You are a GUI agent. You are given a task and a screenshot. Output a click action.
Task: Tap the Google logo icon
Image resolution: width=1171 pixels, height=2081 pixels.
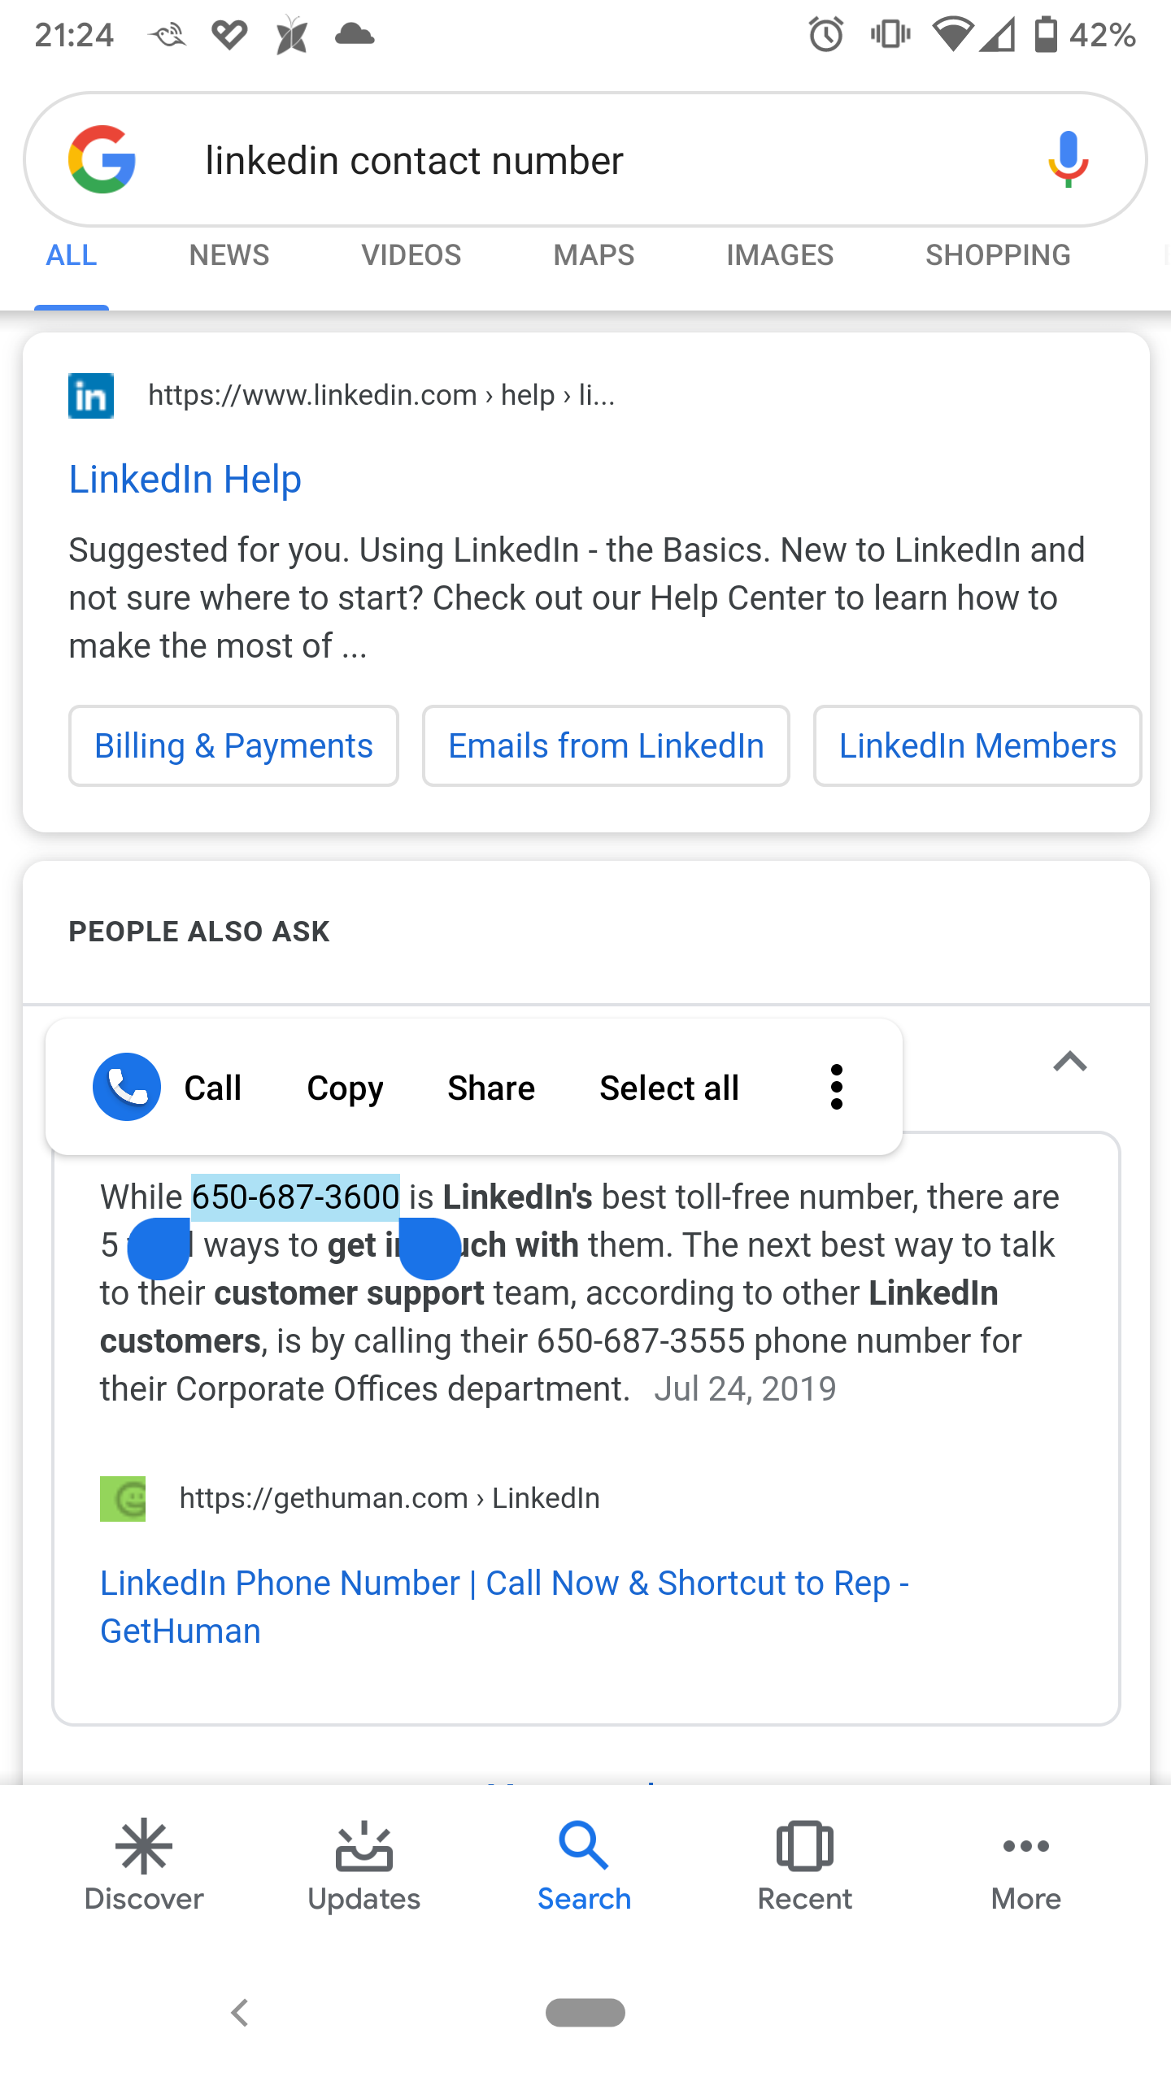(x=102, y=159)
